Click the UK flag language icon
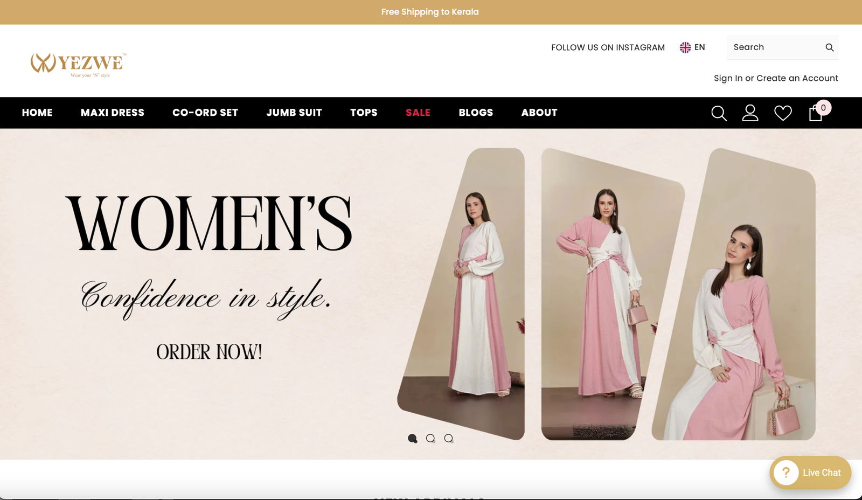The width and height of the screenshot is (862, 500). point(685,47)
